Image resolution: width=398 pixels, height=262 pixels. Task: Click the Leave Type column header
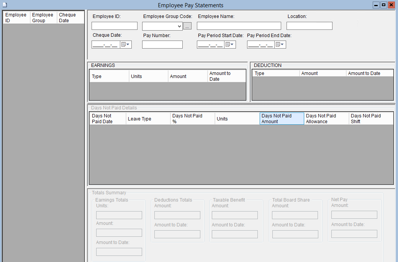click(x=148, y=119)
